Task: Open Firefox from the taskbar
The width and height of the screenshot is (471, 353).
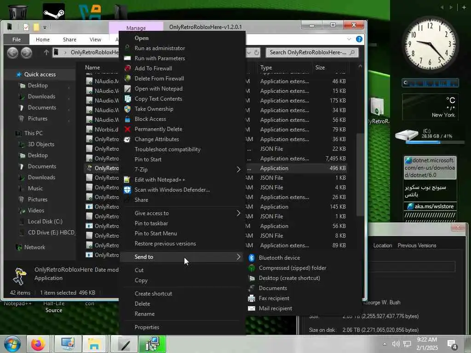Action: (x=38, y=344)
